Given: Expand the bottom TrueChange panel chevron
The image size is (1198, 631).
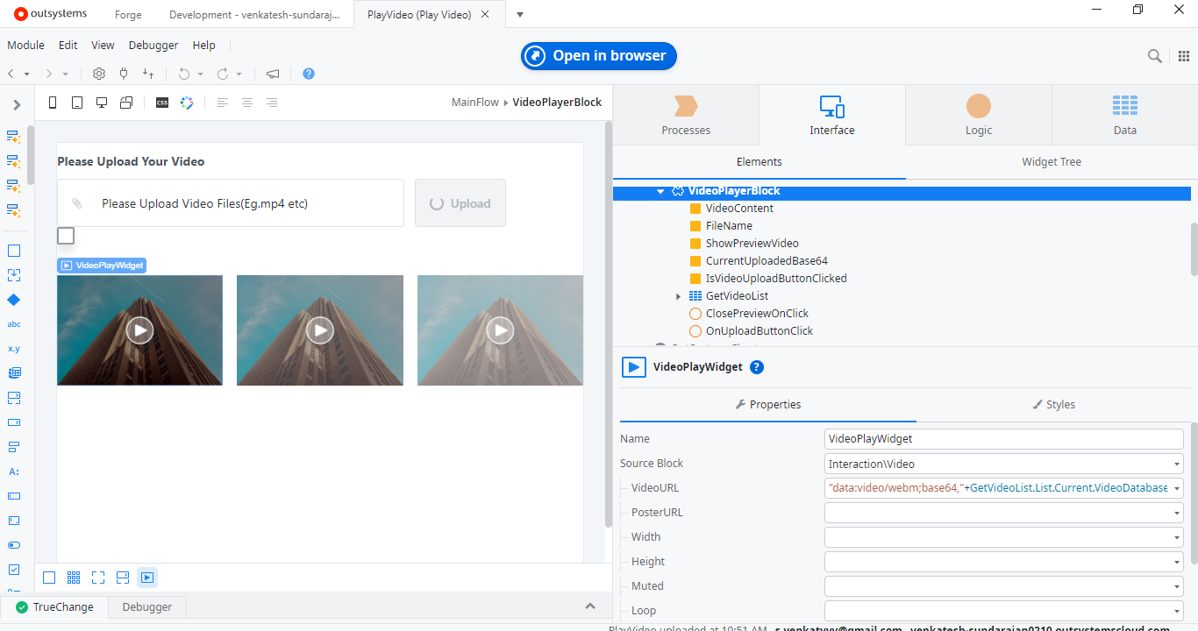Looking at the screenshot, I should 590,606.
